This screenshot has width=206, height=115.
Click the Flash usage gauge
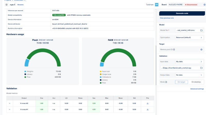42,57
